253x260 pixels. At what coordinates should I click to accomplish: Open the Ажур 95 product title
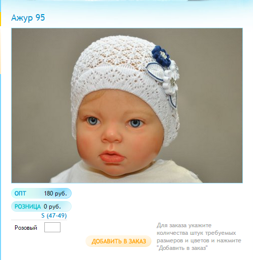tap(28, 18)
